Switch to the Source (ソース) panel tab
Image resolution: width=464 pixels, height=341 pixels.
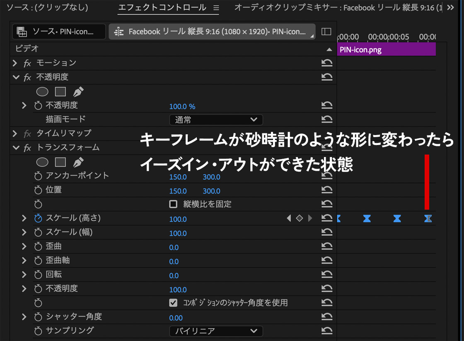click(47, 7)
